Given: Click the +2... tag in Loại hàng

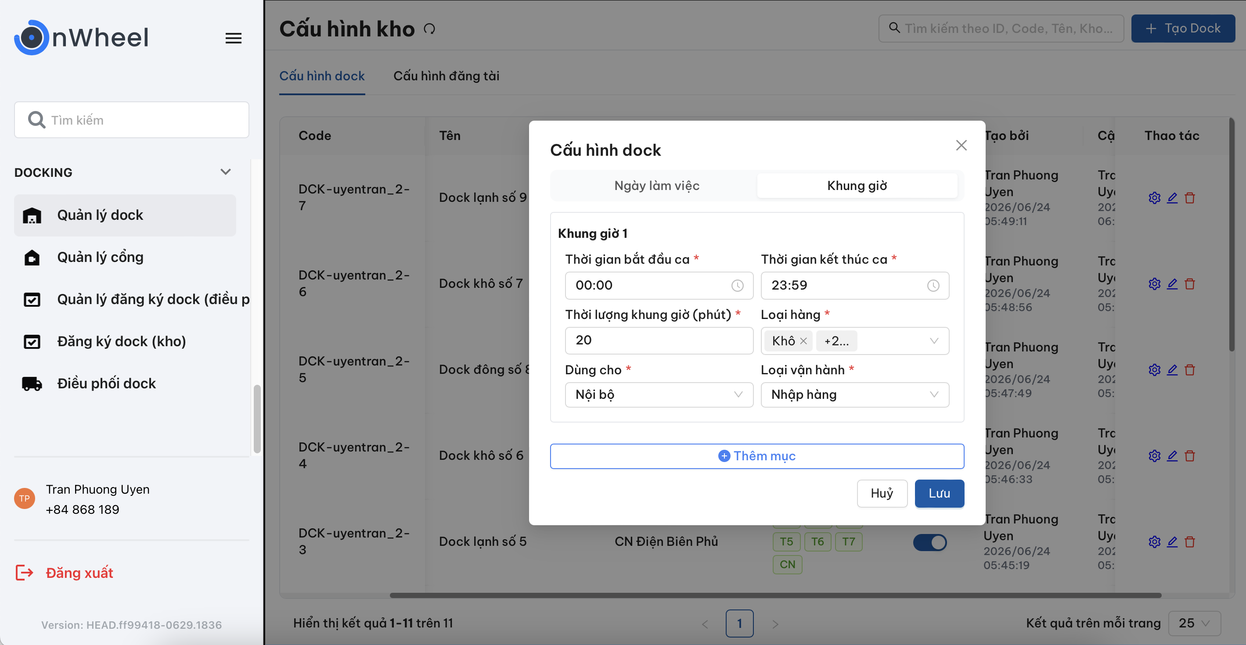Looking at the screenshot, I should click(836, 341).
